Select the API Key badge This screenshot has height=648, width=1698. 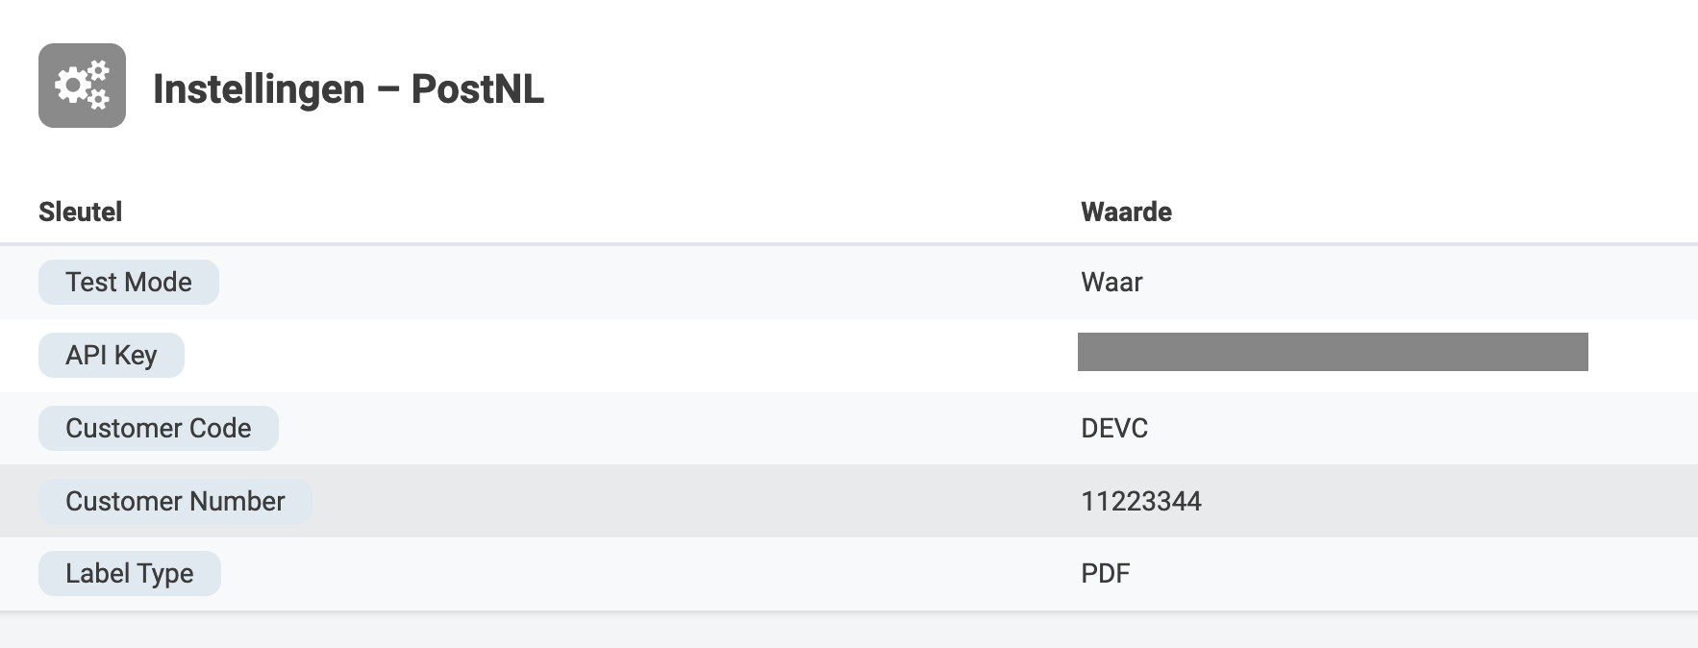pos(112,355)
